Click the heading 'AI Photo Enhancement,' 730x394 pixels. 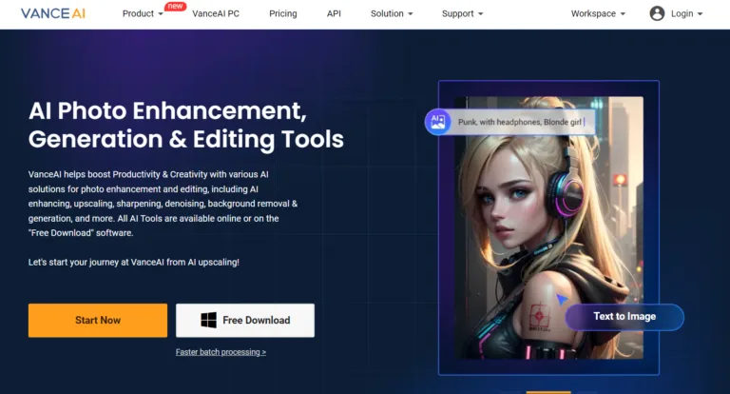[167, 111]
